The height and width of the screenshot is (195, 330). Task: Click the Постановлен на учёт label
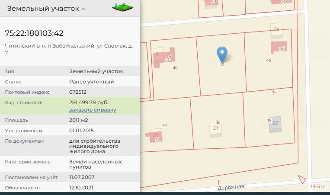31,177
